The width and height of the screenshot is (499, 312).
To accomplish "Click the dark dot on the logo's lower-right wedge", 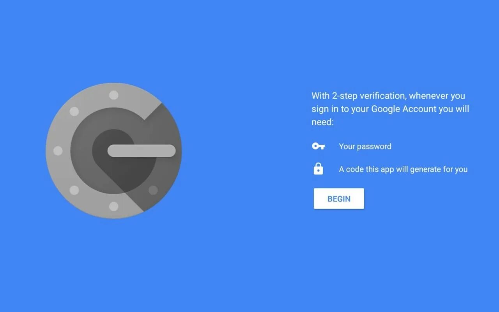I will pyautogui.click(x=153, y=190).
